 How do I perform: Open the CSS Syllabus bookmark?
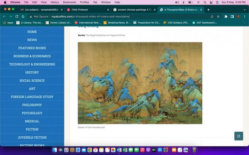tap(176, 23)
